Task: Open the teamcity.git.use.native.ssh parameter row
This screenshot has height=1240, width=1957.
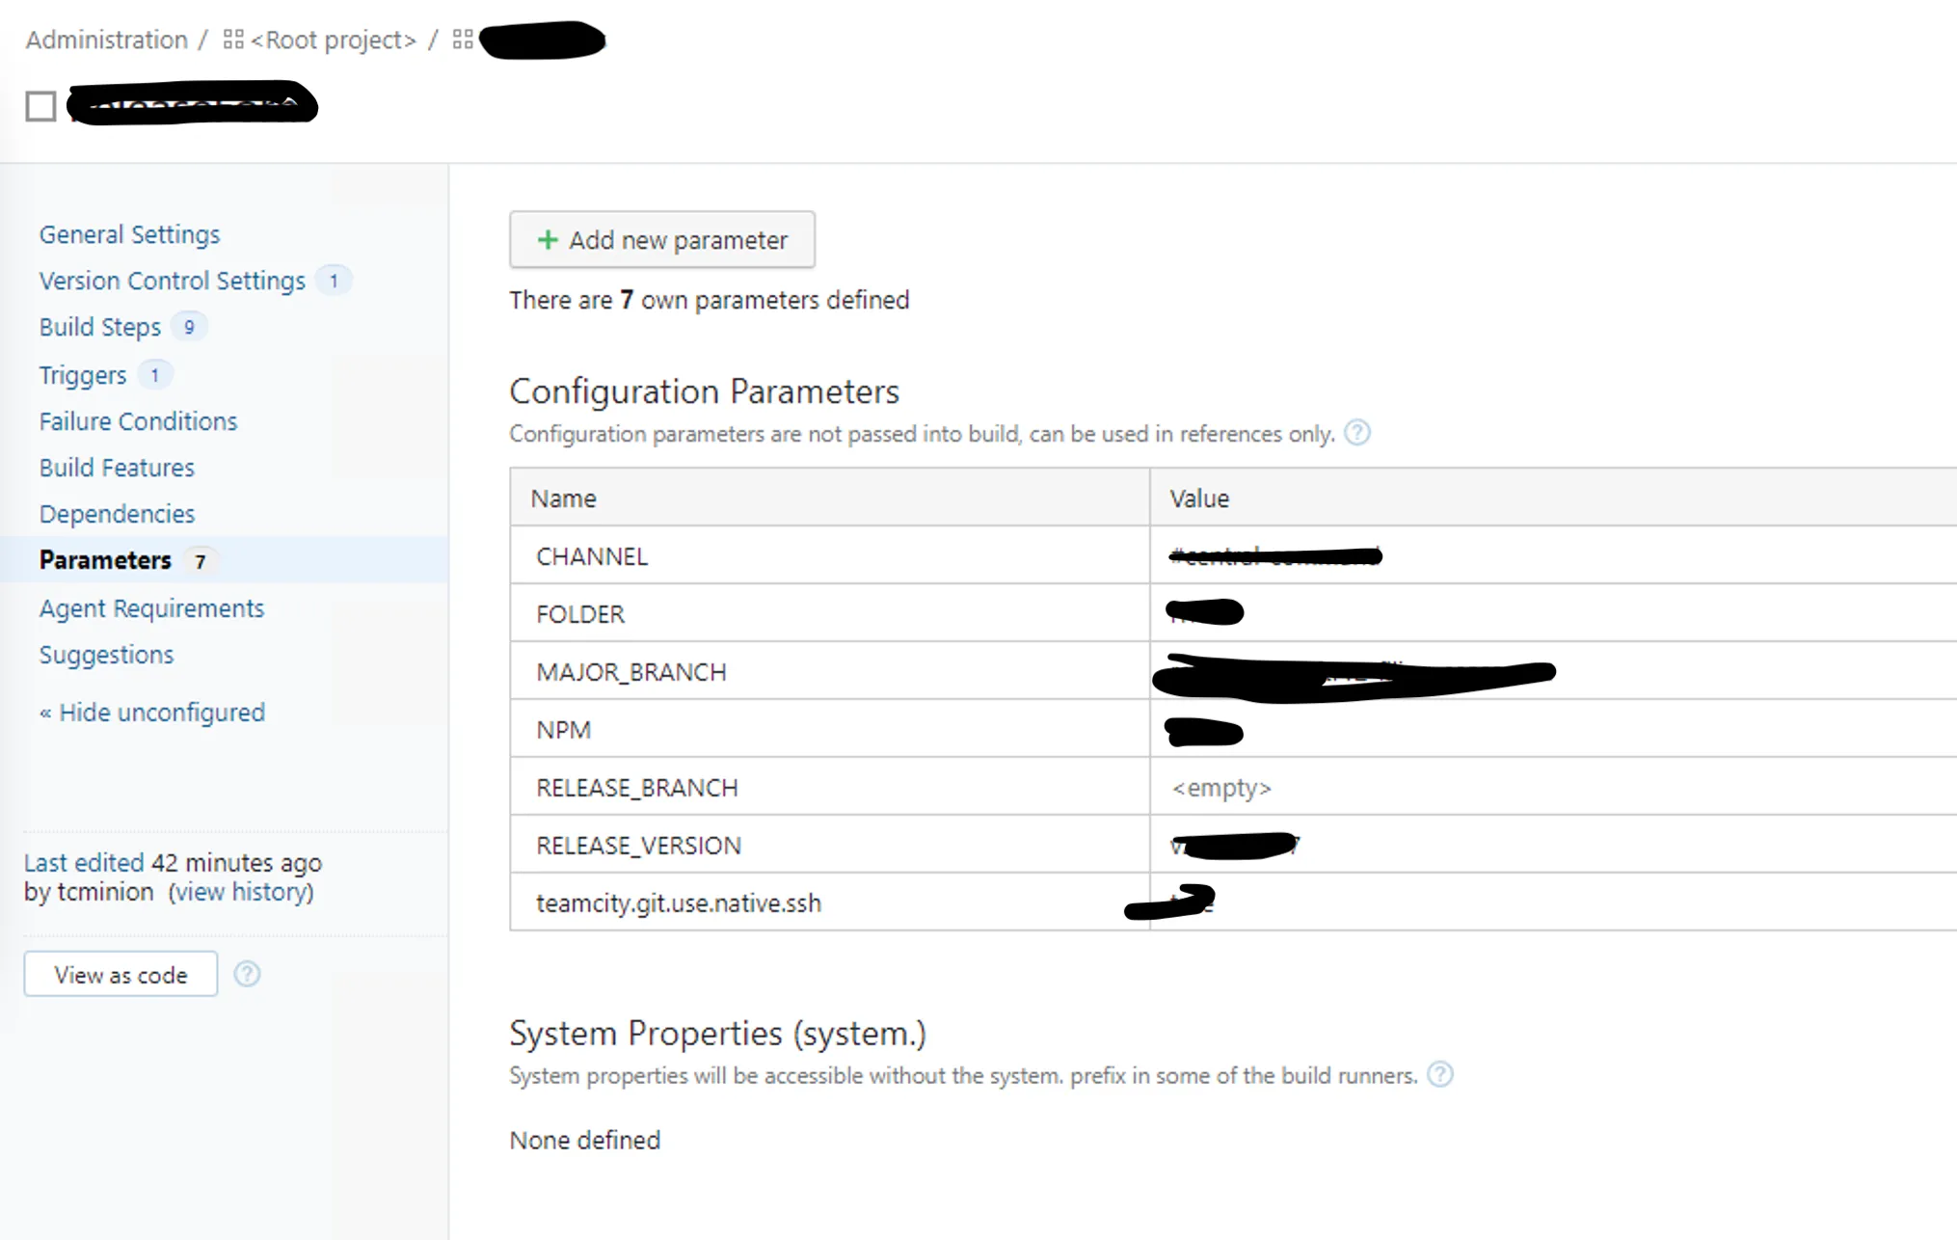Action: (x=678, y=903)
